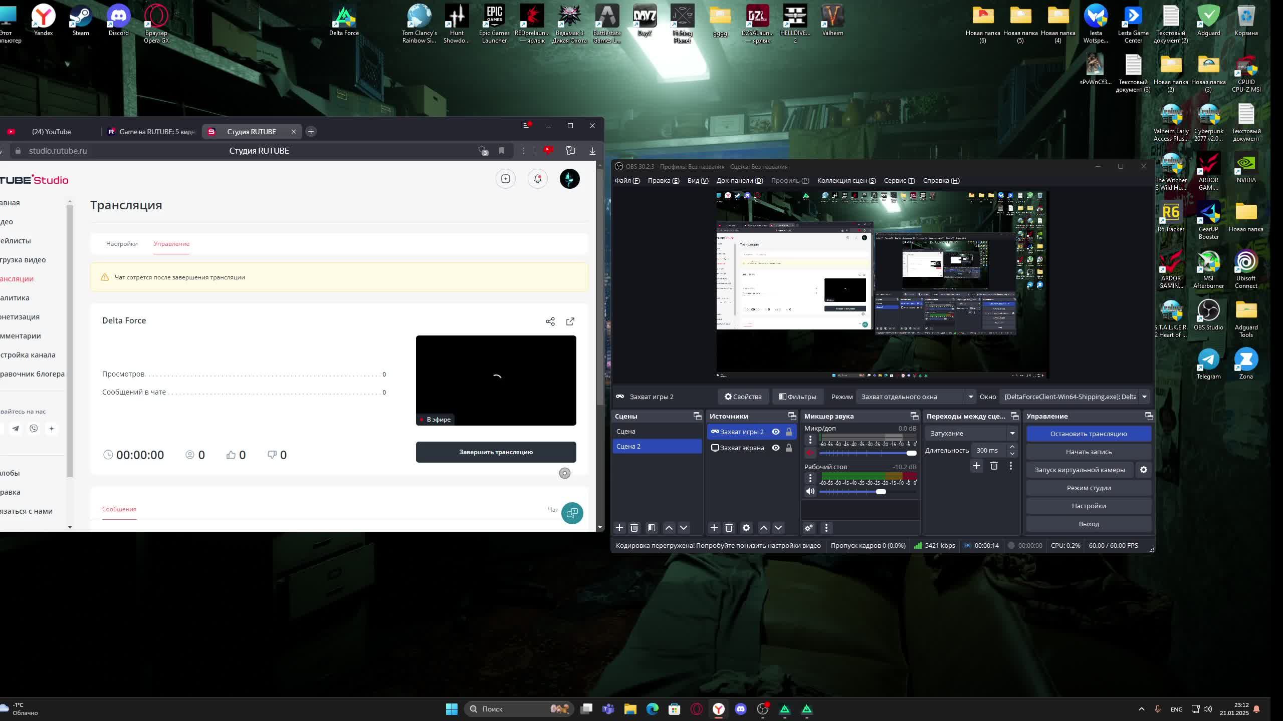Click the RUTUBE stream preview player

496,381
